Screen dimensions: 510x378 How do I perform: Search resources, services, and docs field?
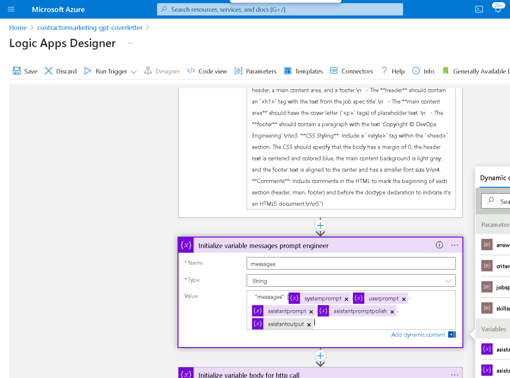pos(280,9)
